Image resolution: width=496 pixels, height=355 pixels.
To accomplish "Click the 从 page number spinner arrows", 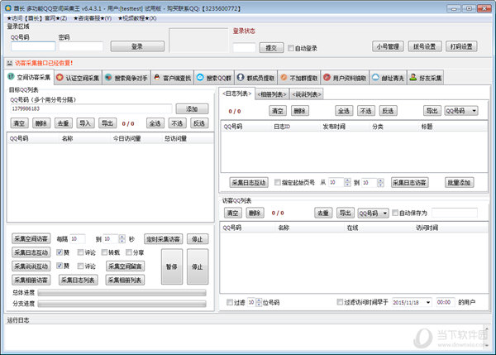I will (347, 182).
